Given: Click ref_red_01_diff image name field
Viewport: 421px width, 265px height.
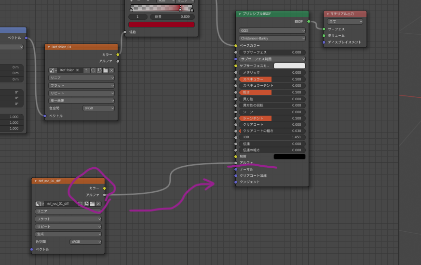Looking at the screenshot, I should pos(61,204).
